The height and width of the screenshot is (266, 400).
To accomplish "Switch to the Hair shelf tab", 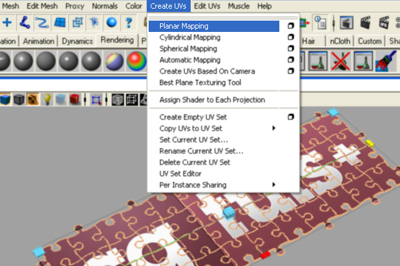I will [309, 41].
